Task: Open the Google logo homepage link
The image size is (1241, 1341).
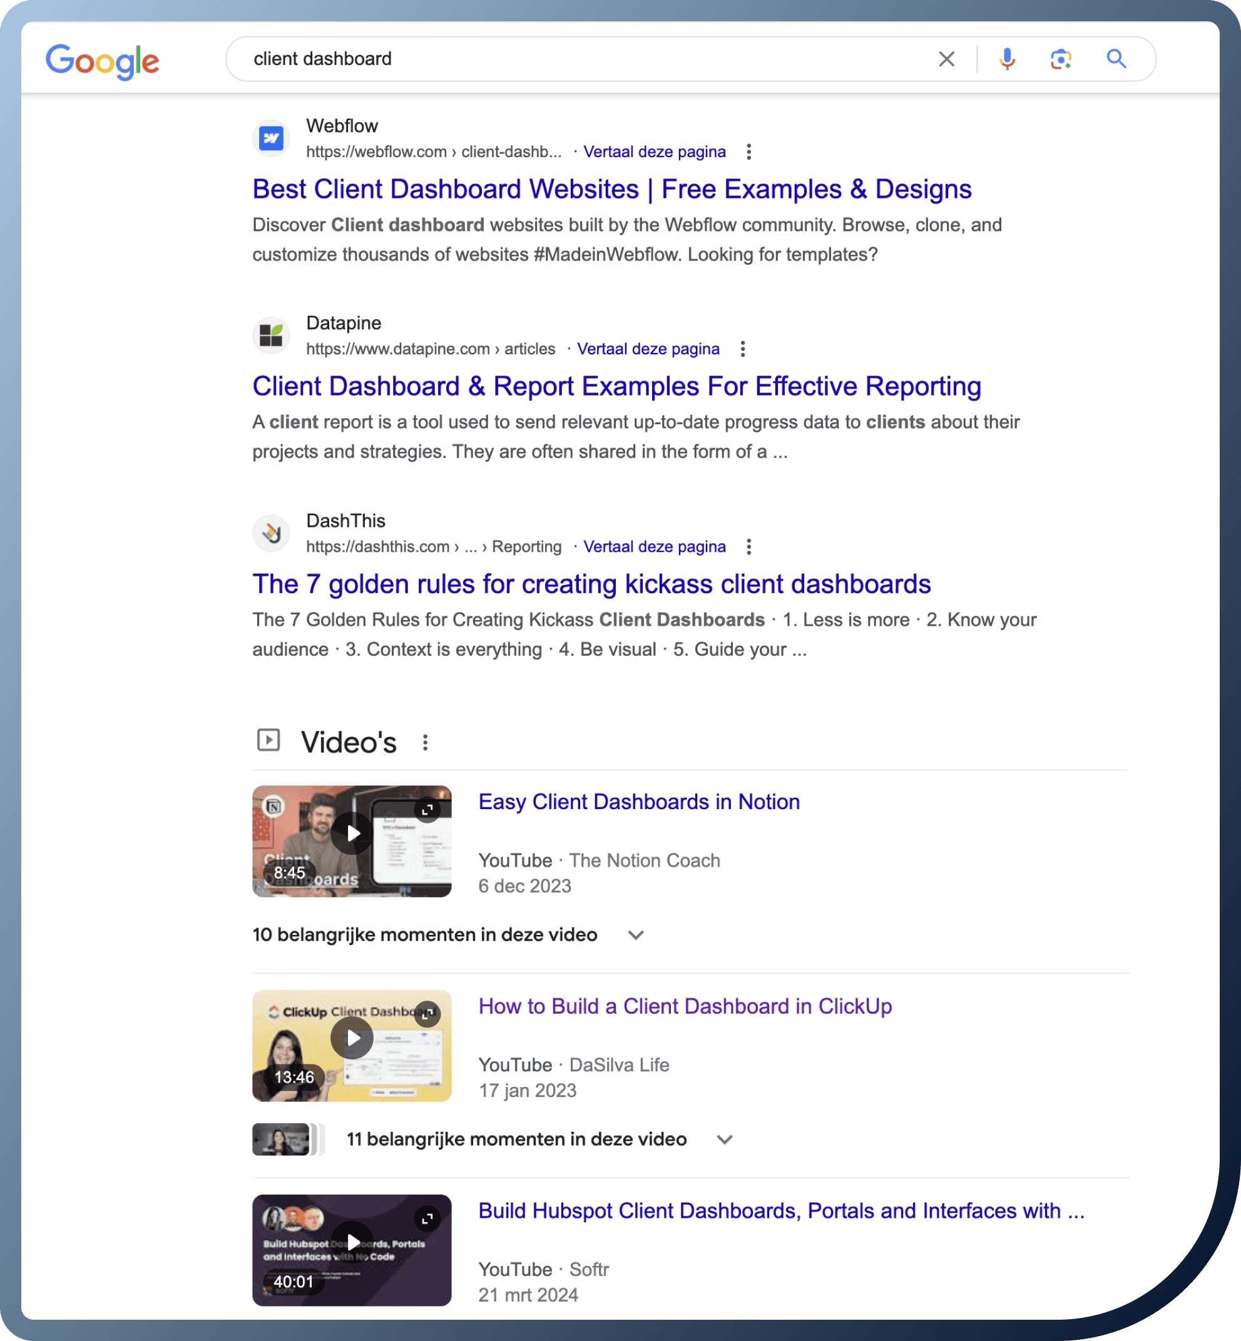Action: click(102, 61)
